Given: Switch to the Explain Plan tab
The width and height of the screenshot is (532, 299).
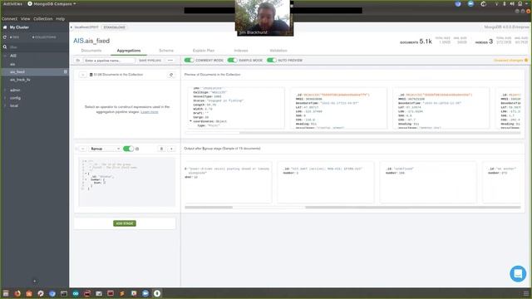Looking at the screenshot, I should tap(204, 51).
